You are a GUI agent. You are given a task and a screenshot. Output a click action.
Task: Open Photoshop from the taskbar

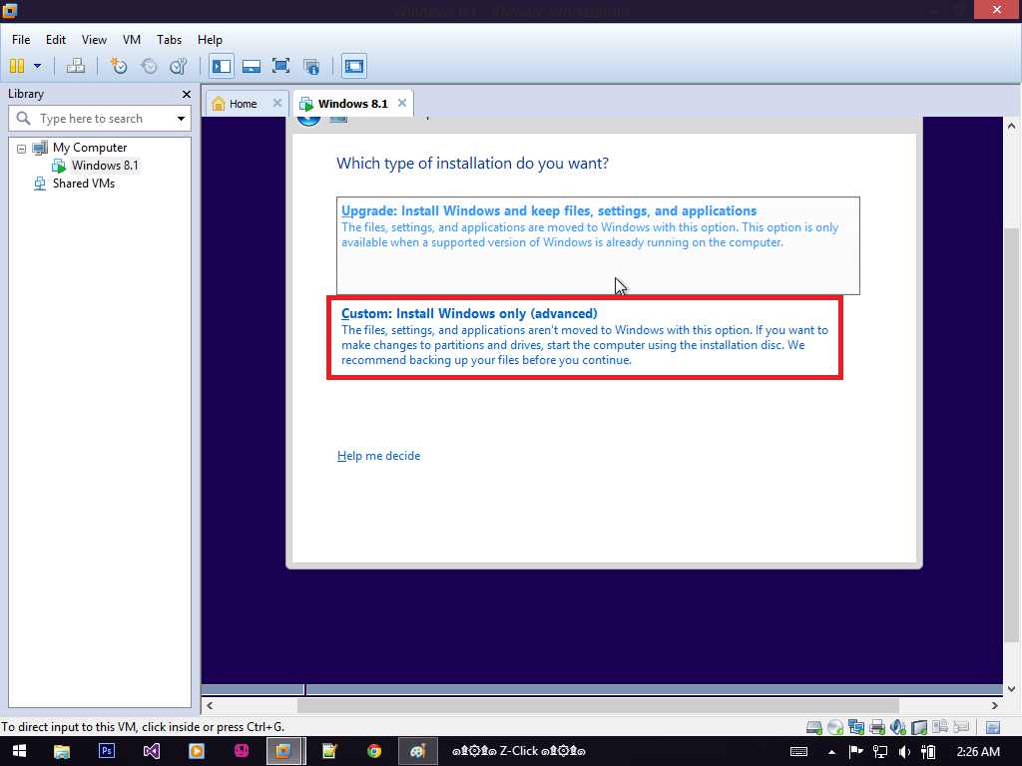(106, 751)
